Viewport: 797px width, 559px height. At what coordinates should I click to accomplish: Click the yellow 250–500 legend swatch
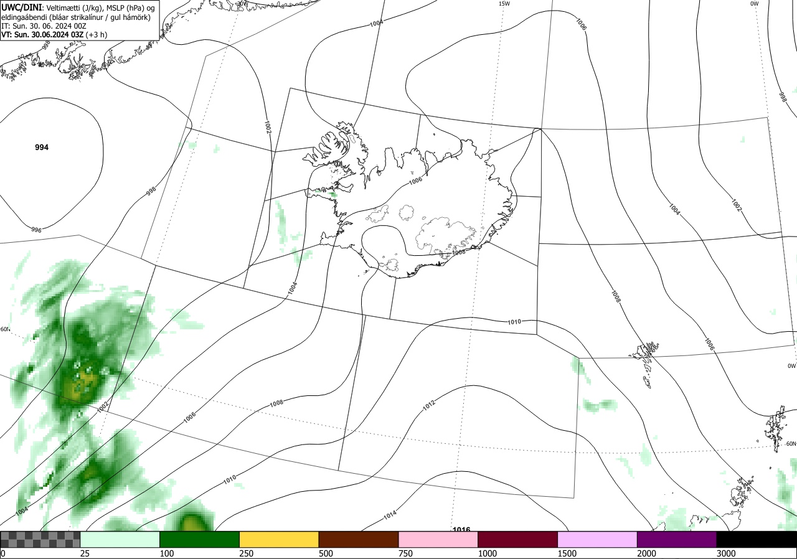pos(279,539)
